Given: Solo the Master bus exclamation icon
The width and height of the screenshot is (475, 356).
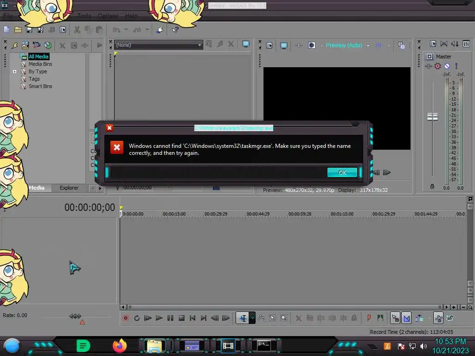Looking at the screenshot, I should (x=456, y=66).
